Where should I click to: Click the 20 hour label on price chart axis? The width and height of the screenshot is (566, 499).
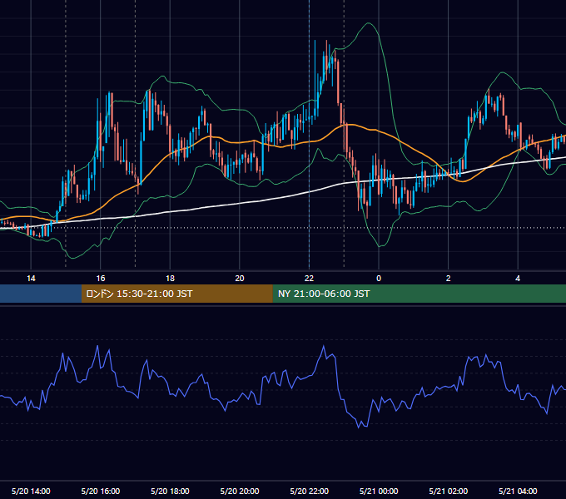coord(240,279)
